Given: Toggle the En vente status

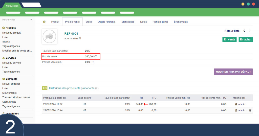Looking at the screenshot, I should coord(229,39).
